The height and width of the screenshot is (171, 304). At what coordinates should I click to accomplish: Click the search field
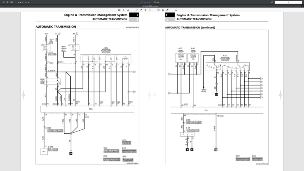pyautogui.click(x=288, y=2)
